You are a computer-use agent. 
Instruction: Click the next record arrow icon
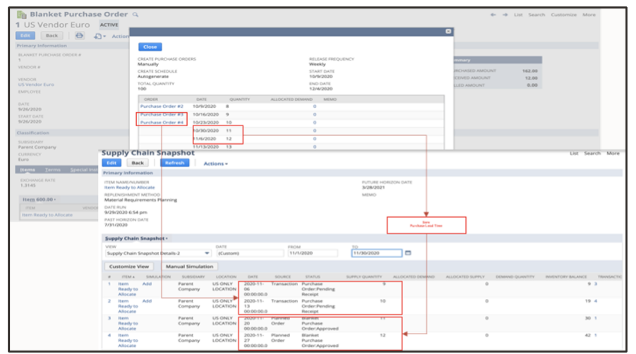pyautogui.click(x=504, y=15)
